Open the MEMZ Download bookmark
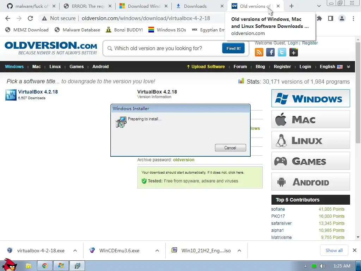This screenshot has width=361, height=271. pos(27,30)
